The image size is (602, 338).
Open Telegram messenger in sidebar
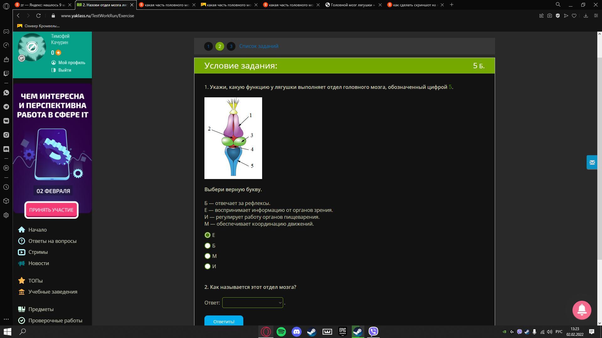[6, 107]
